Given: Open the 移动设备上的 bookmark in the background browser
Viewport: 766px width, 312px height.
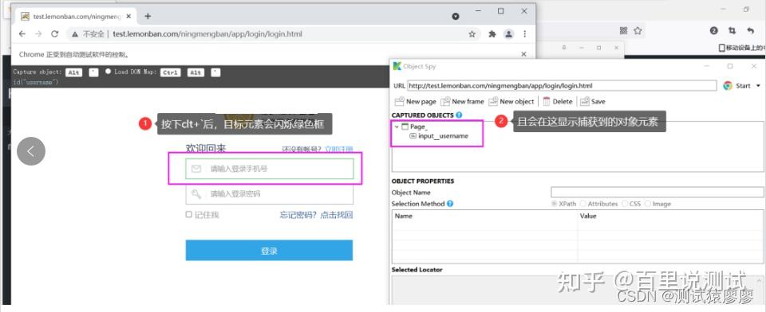Looking at the screenshot, I should pyautogui.click(x=741, y=48).
